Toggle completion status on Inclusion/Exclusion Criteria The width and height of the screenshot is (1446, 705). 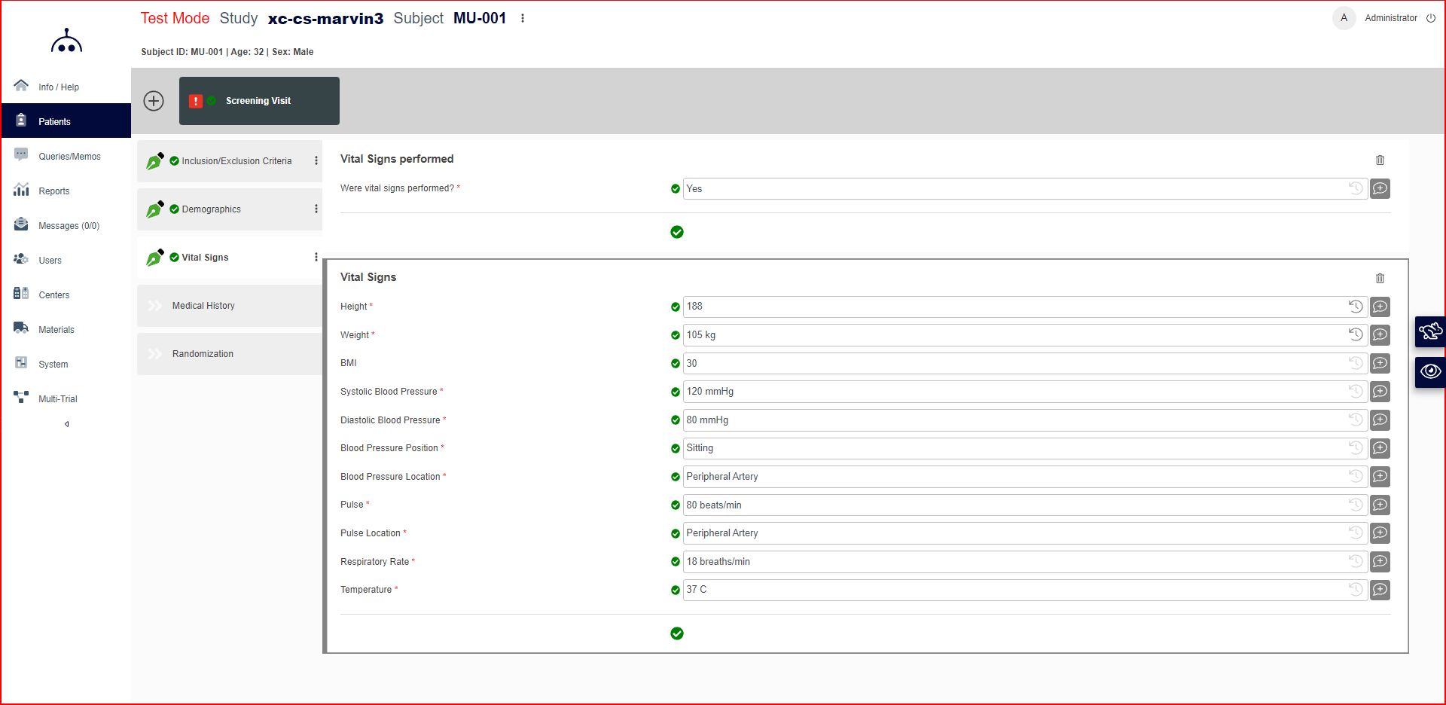pyautogui.click(x=174, y=160)
